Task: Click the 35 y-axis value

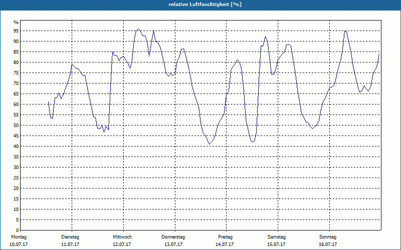Action: [x=16, y=157]
